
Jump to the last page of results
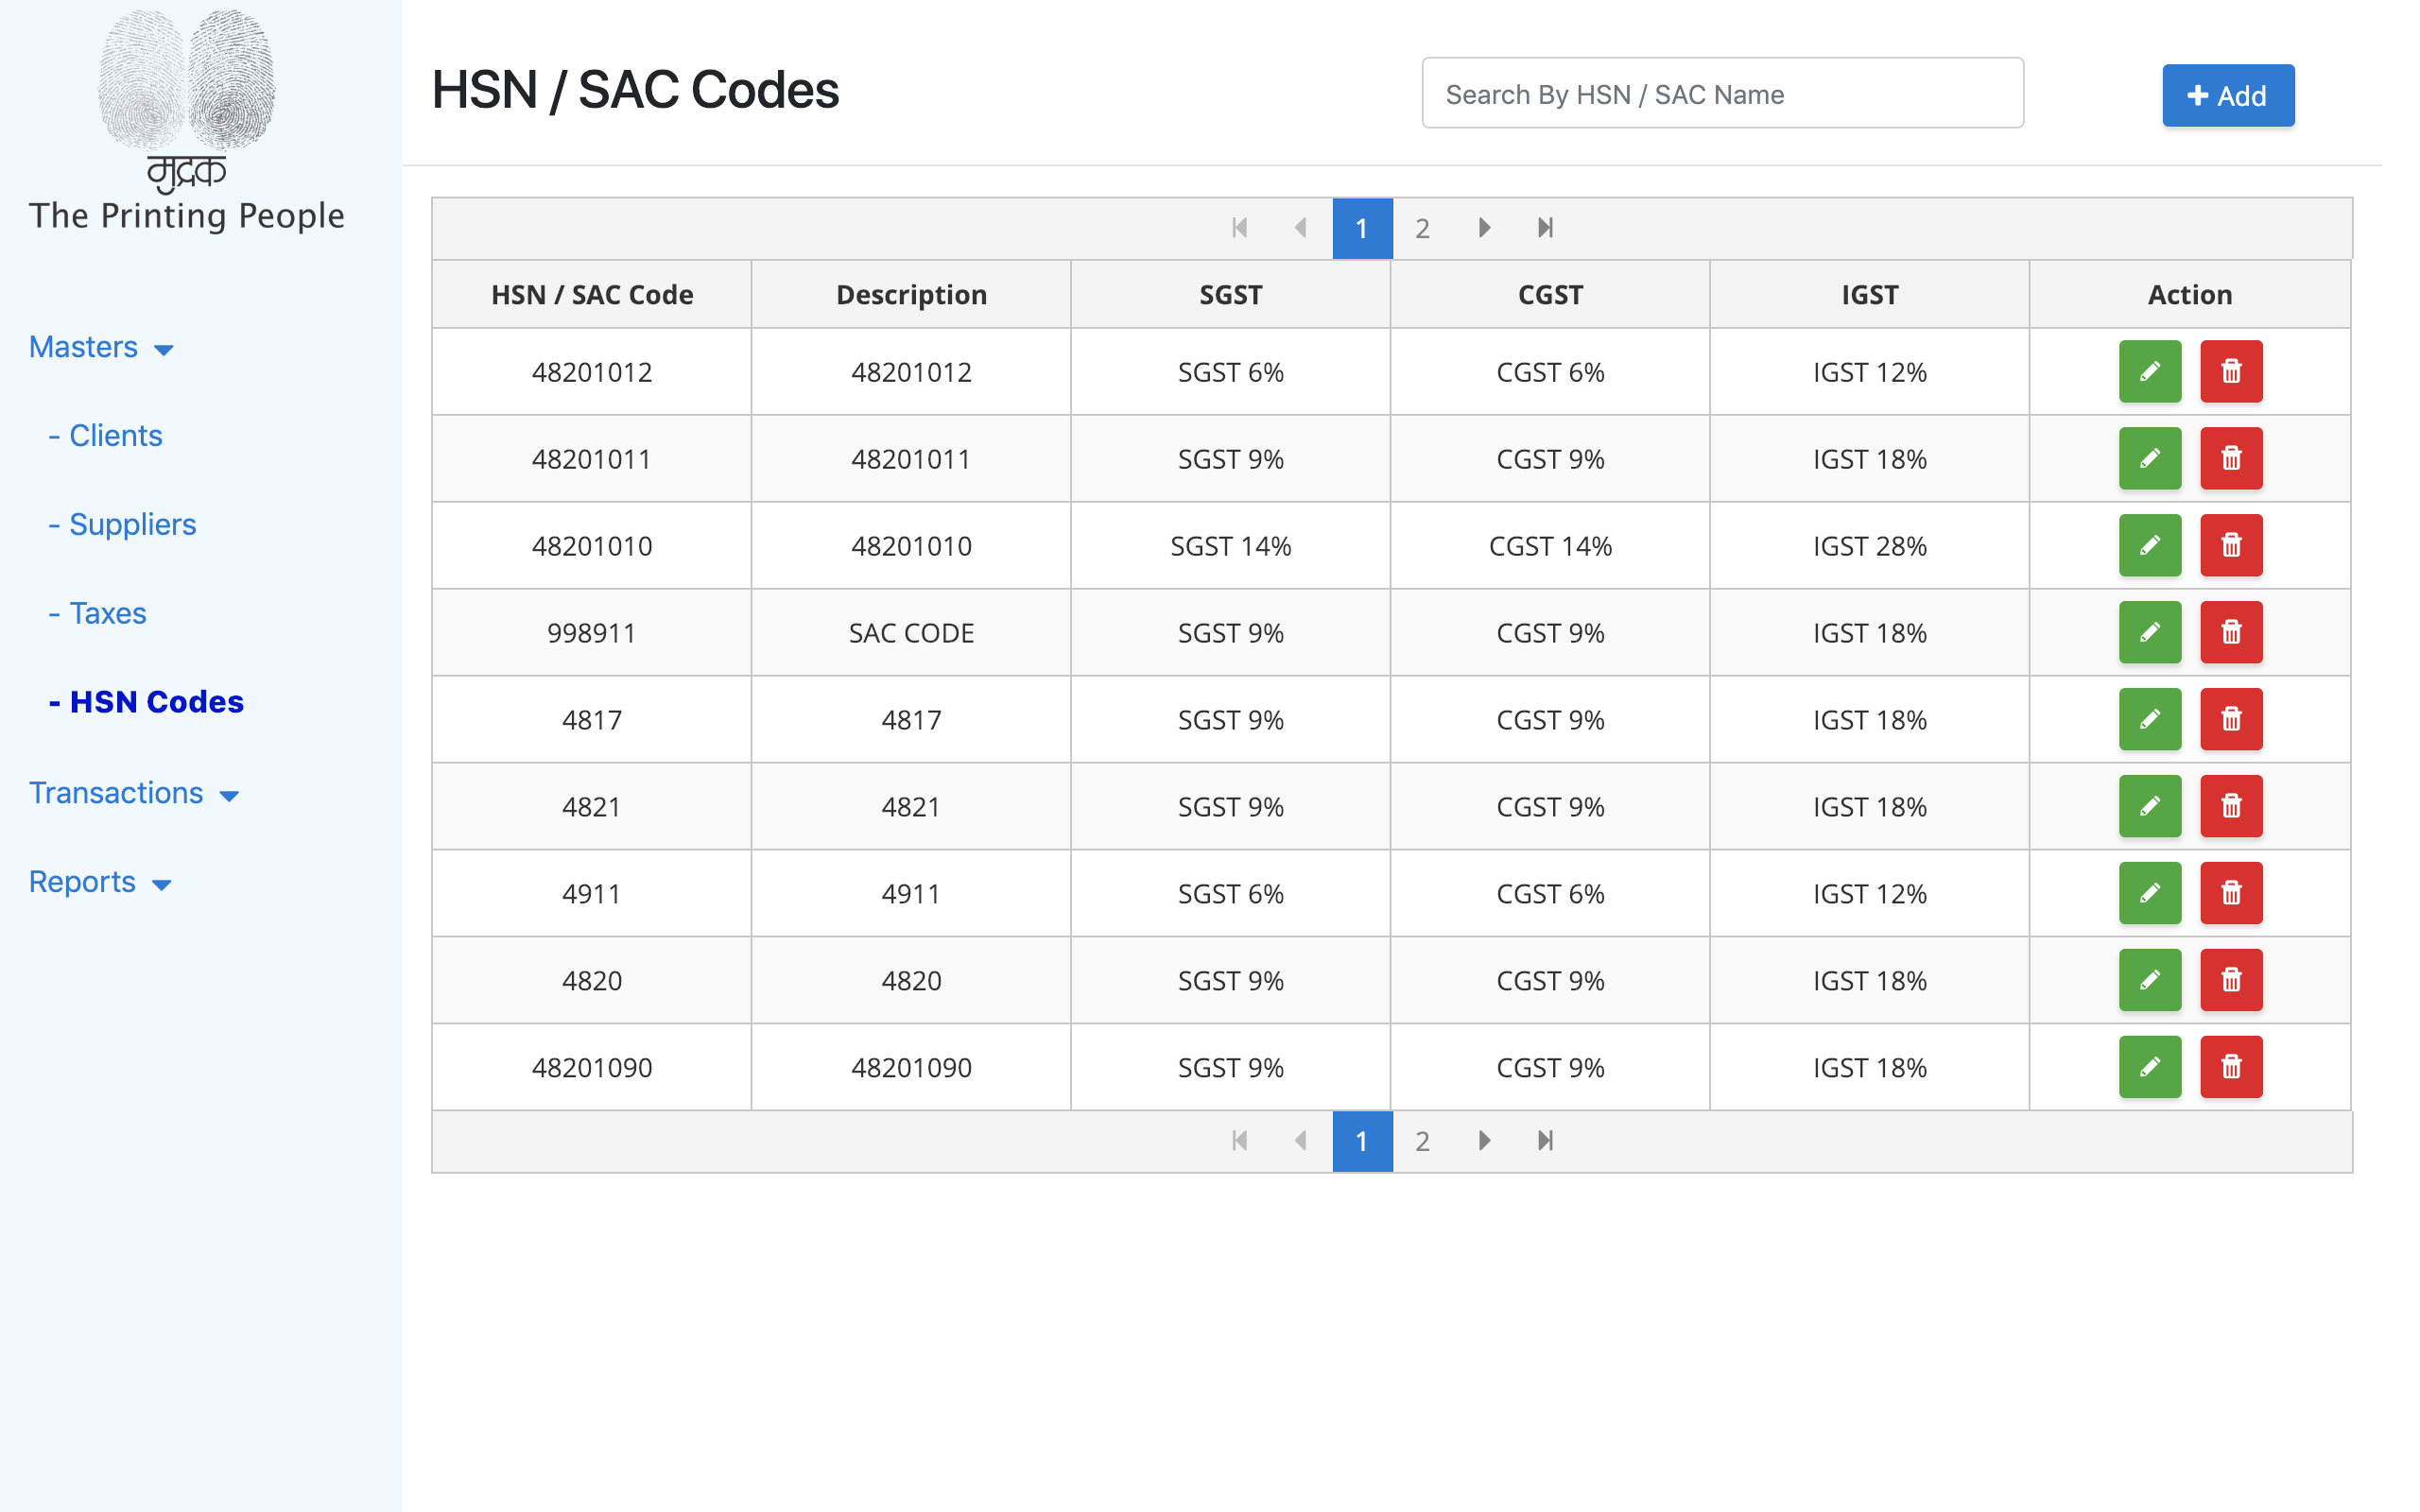pyautogui.click(x=1544, y=228)
